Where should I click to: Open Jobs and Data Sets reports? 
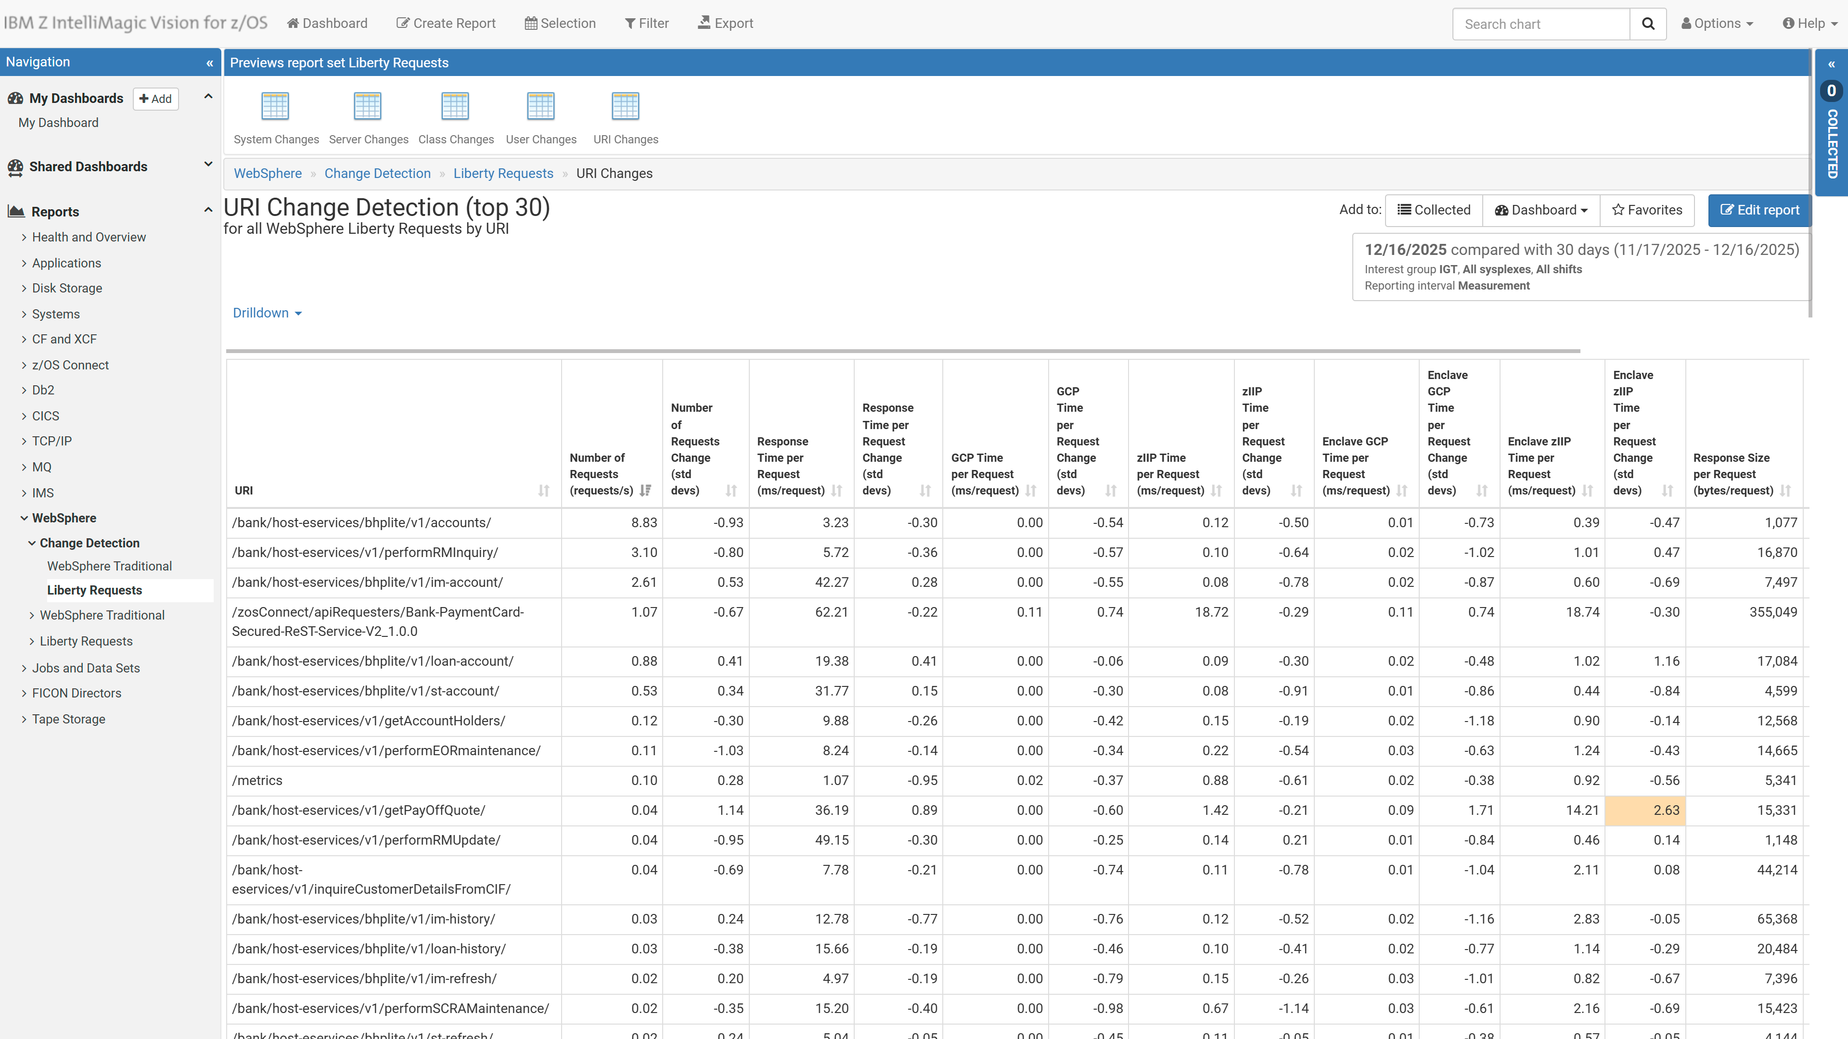[85, 668]
